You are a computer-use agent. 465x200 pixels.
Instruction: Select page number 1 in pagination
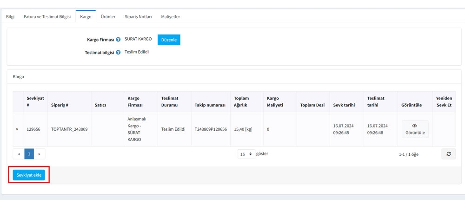29,154
